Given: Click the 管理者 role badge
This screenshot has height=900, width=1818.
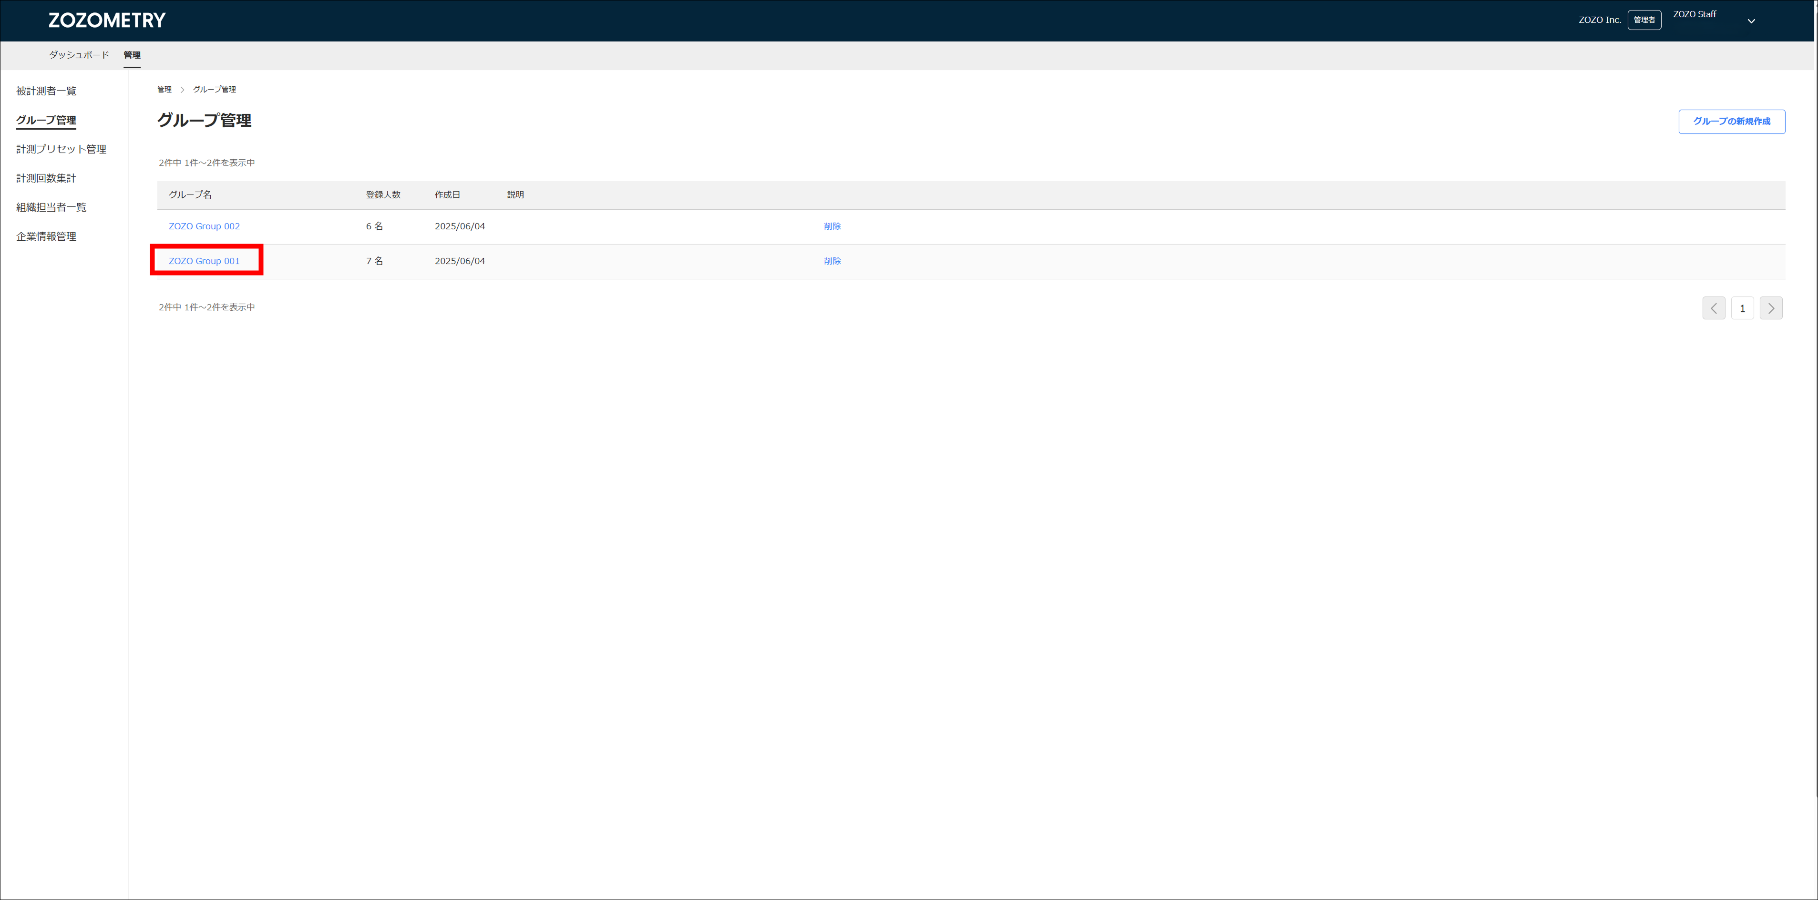Looking at the screenshot, I should coord(1643,20).
